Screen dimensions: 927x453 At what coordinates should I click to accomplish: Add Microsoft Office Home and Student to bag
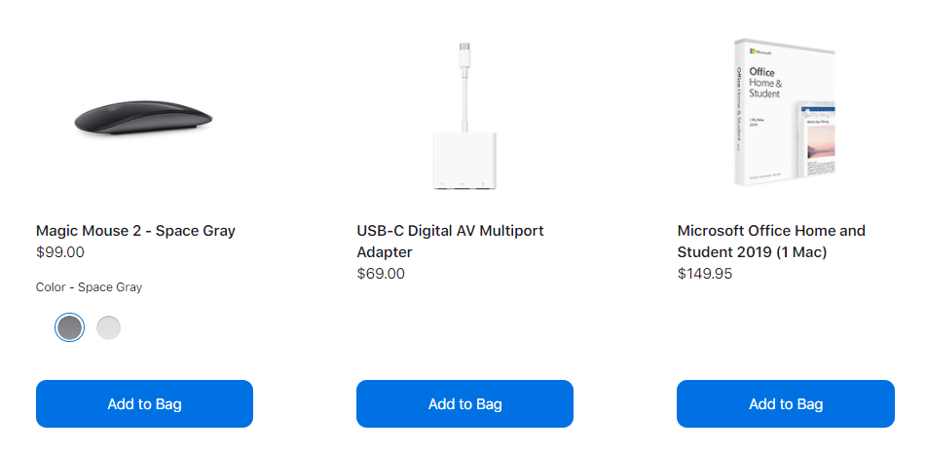[785, 404]
